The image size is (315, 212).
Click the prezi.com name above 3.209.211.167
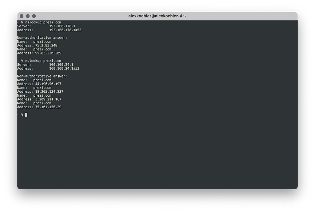42,95
